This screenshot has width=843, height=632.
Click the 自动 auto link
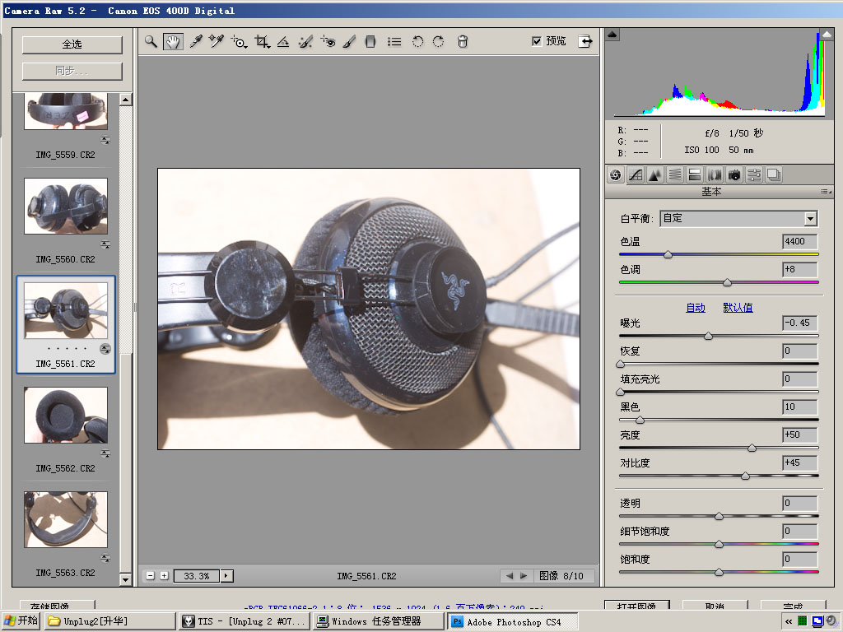(x=696, y=308)
